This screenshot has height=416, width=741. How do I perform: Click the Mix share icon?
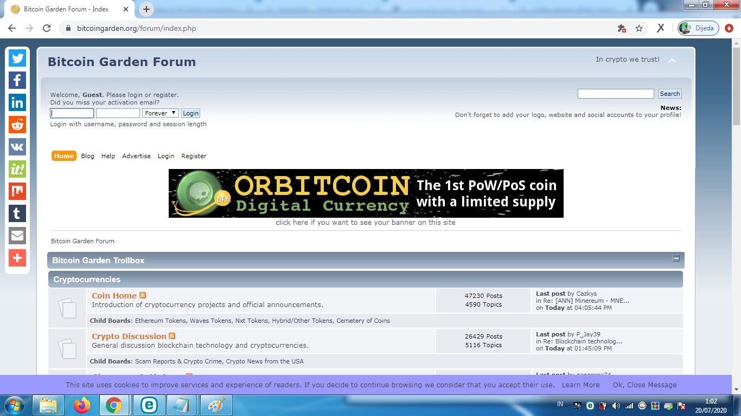(17, 191)
